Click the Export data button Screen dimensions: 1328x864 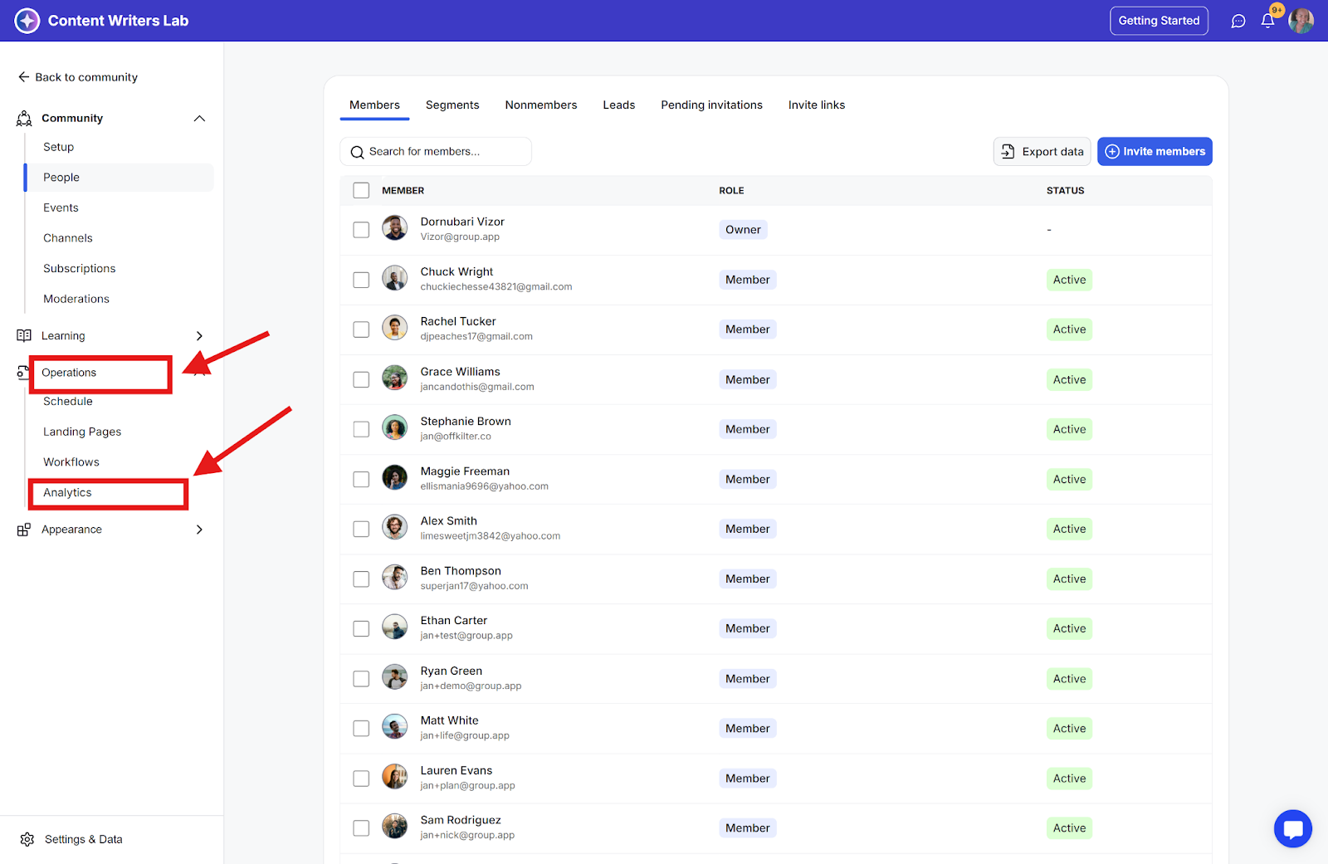tap(1042, 151)
